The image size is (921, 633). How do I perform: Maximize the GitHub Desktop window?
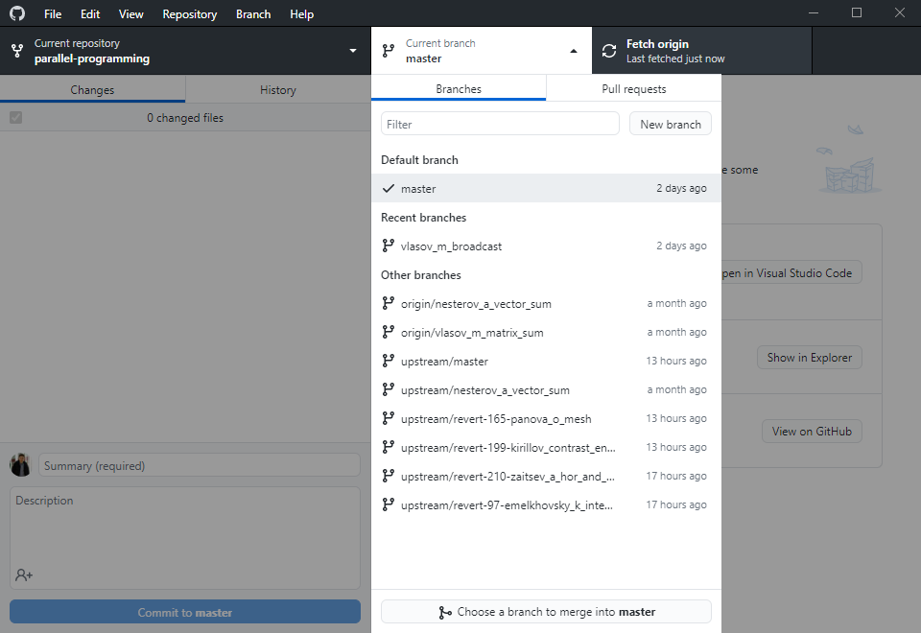857,12
